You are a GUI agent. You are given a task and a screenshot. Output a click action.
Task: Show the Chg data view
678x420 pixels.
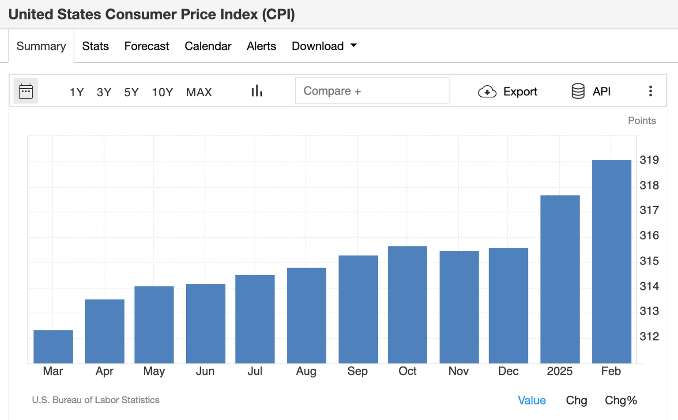pyautogui.click(x=576, y=400)
